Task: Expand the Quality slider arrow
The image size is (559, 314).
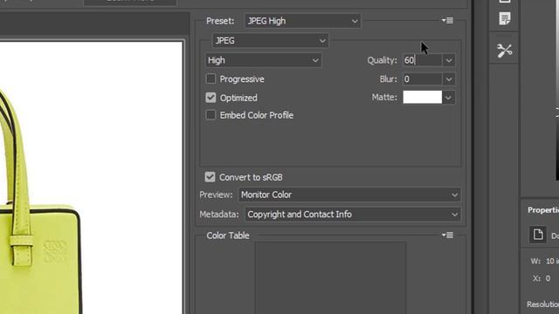Action: click(448, 60)
